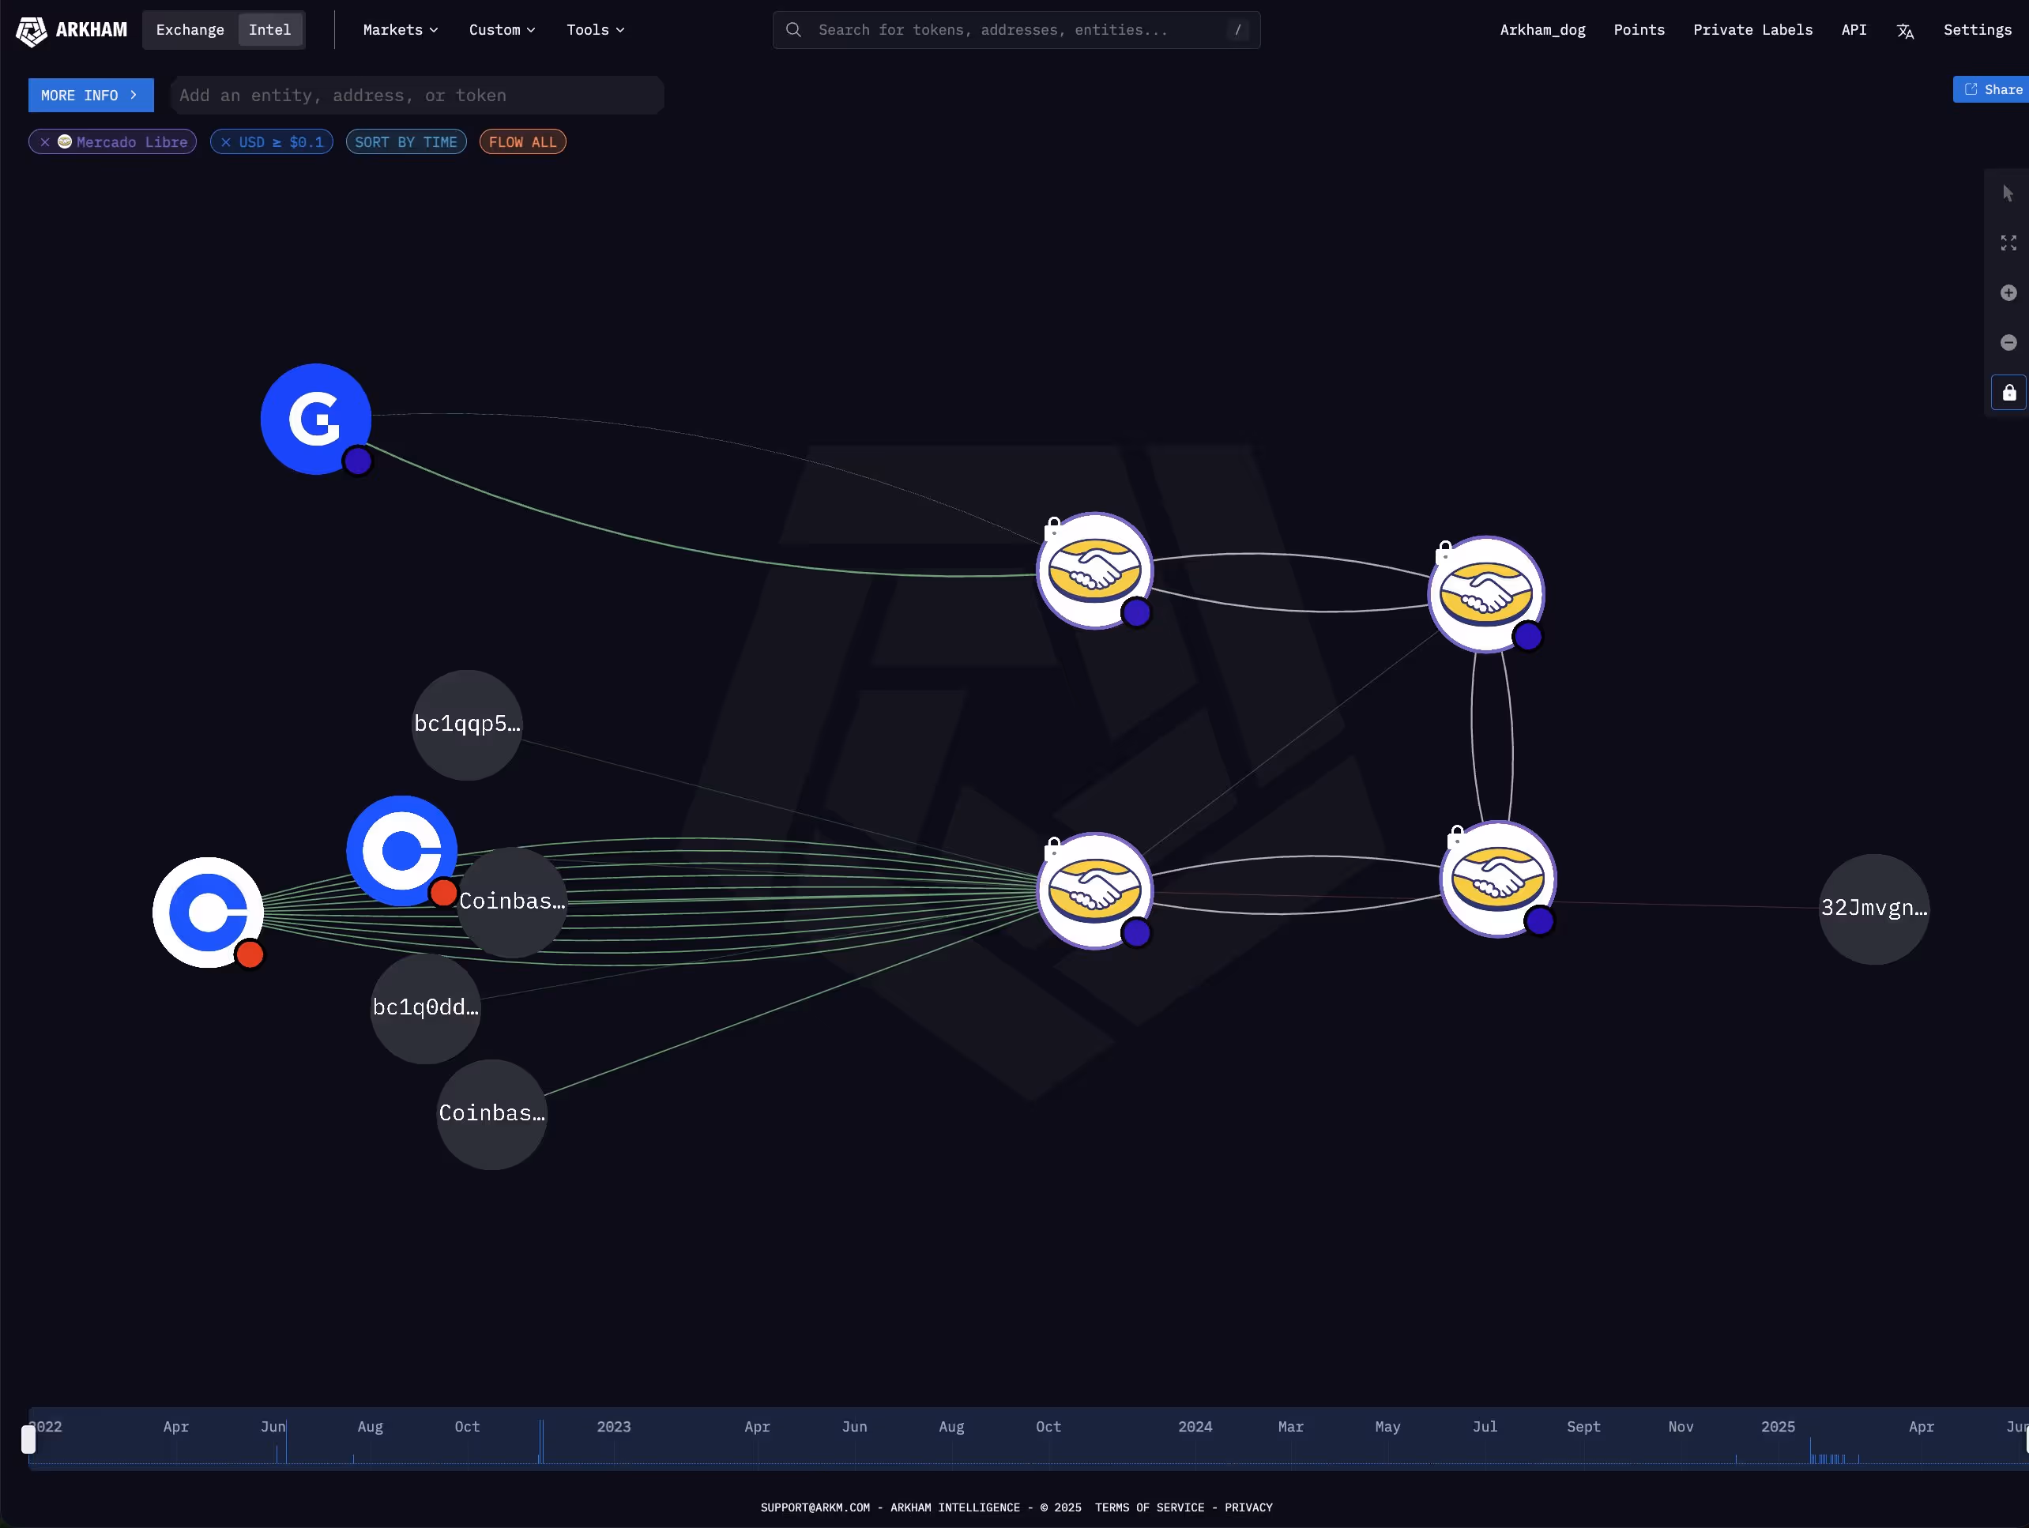
Task: Toggle the graph lock button
Action: (x=2008, y=393)
